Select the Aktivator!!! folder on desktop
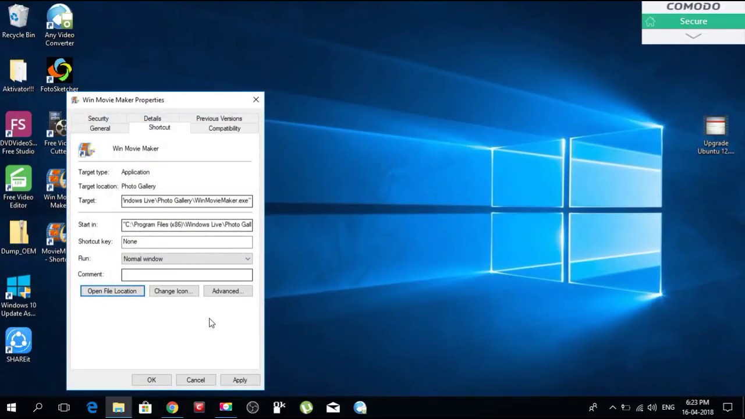This screenshot has height=419, width=745. click(x=18, y=76)
